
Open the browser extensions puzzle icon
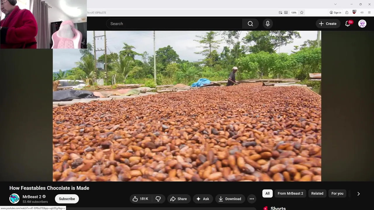(347, 13)
